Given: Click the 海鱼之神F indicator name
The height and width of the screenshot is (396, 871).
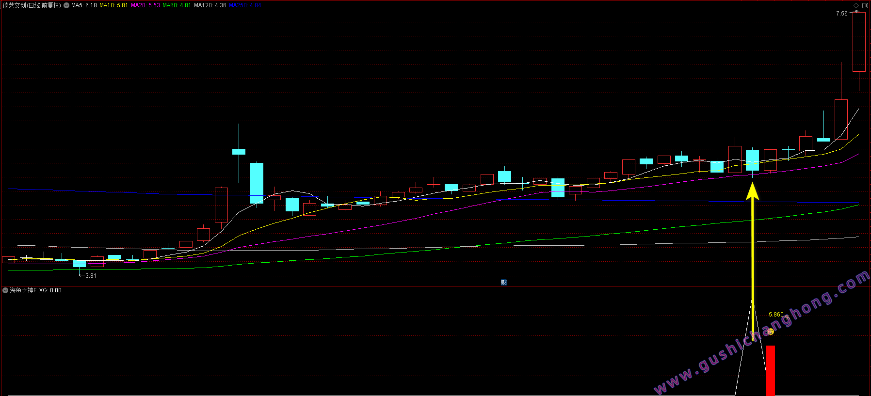Looking at the screenshot, I should click(x=23, y=290).
